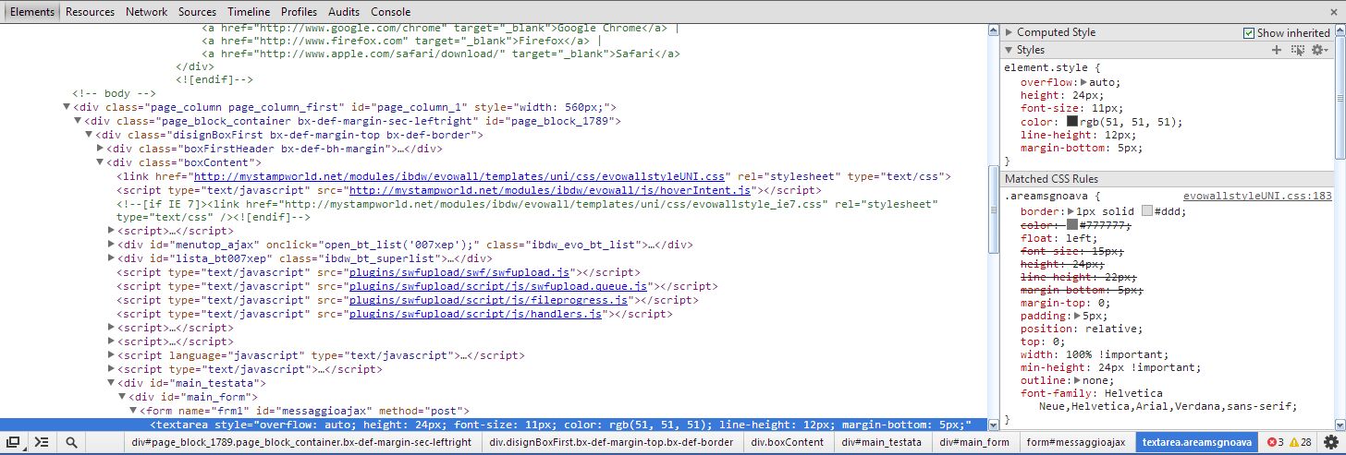
Task: Click the rgb(51, 51, 51) color swatch
Action: [x=1071, y=122]
